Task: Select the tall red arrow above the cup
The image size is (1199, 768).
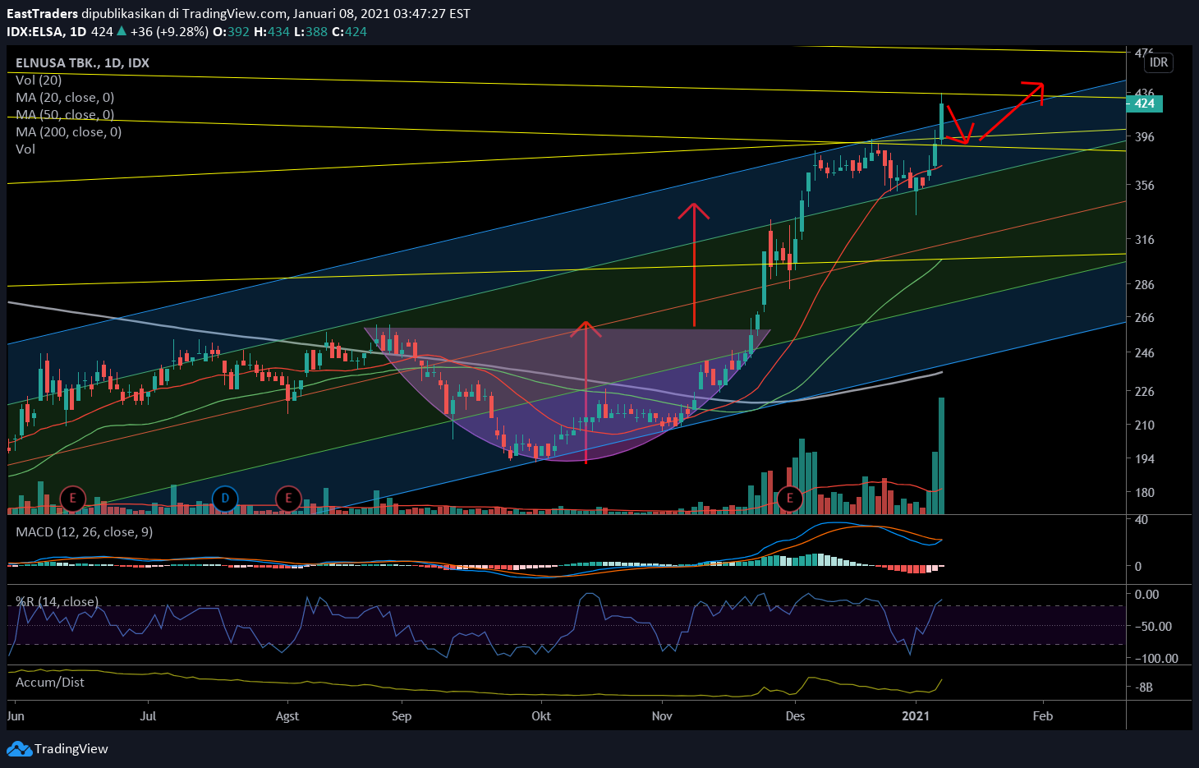Action: pos(694,263)
